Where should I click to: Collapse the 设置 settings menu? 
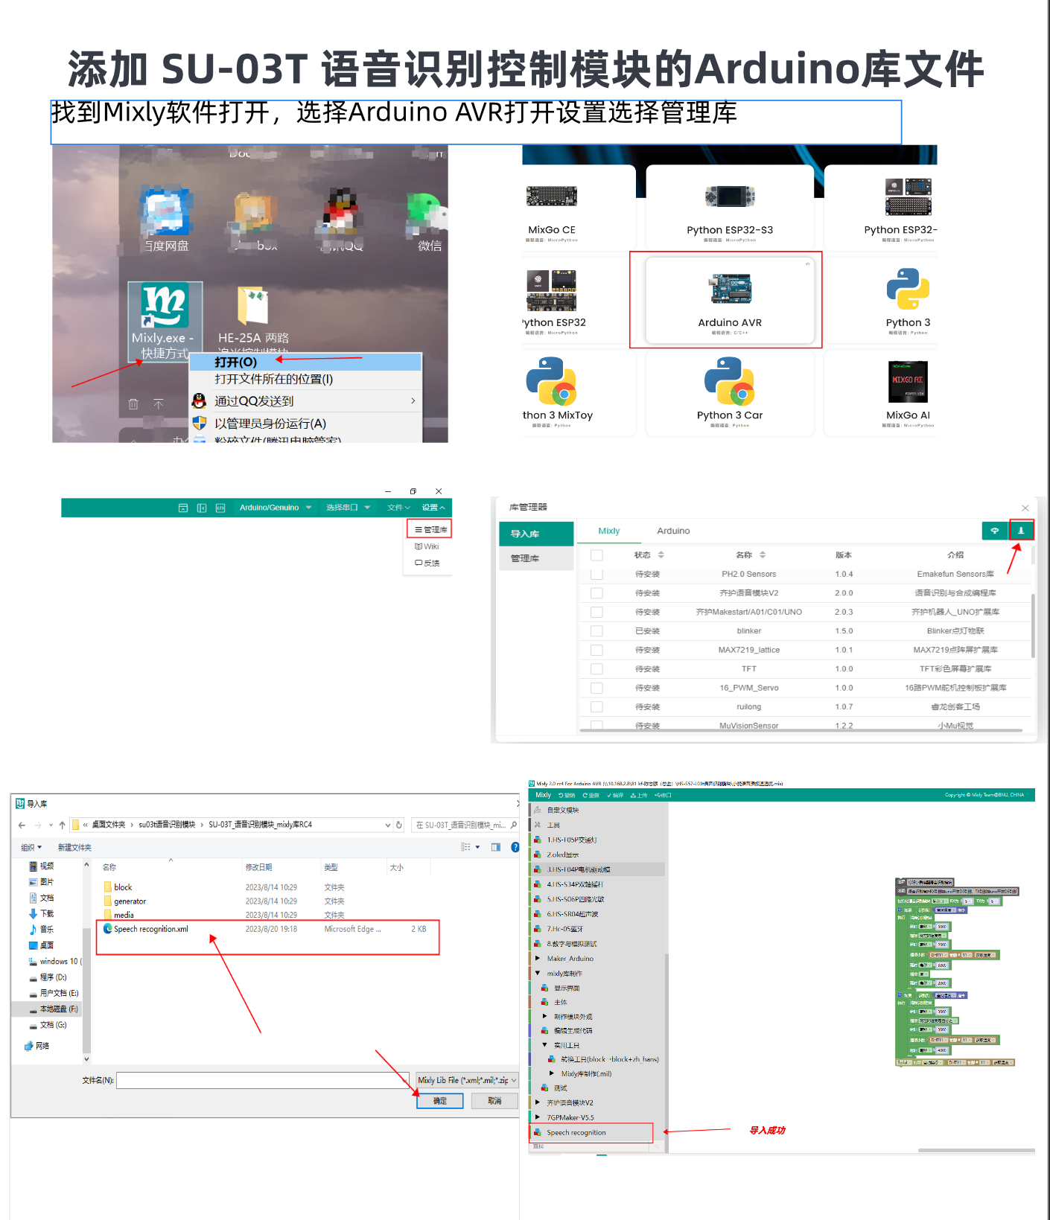coord(433,508)
